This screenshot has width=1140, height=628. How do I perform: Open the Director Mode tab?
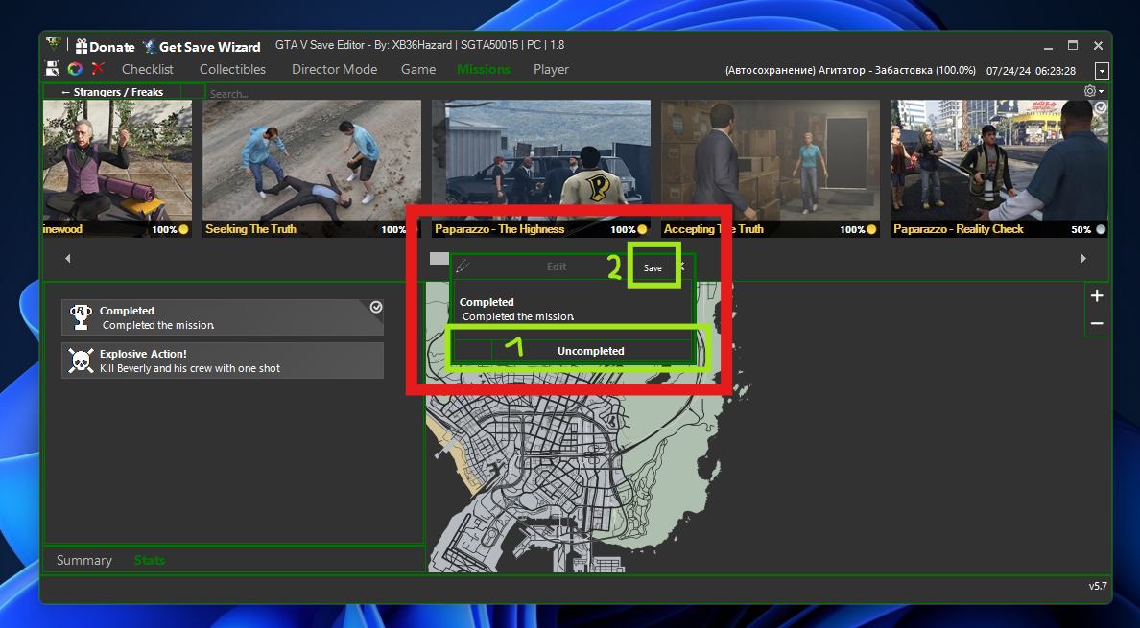(335, 70)
